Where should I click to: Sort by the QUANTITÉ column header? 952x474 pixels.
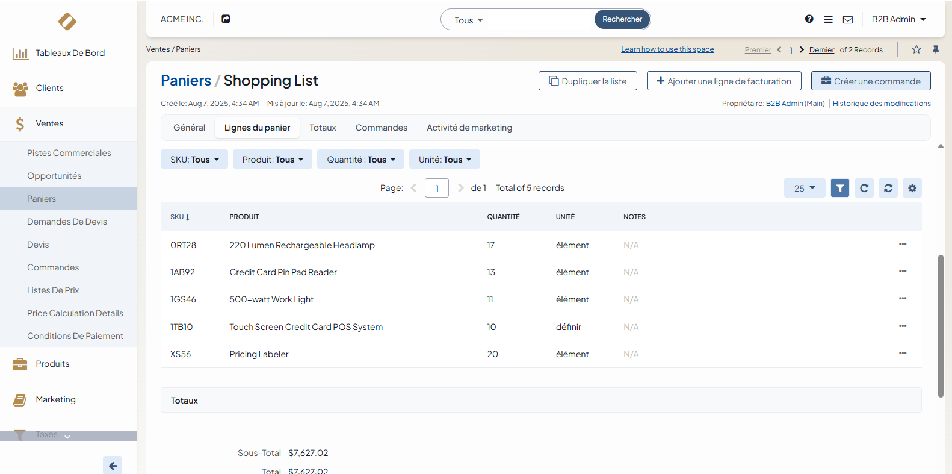coord(503,217)
